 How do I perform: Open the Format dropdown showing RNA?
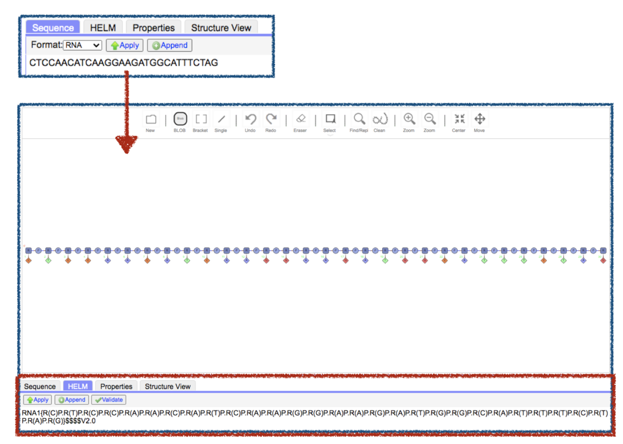(83, 46)
